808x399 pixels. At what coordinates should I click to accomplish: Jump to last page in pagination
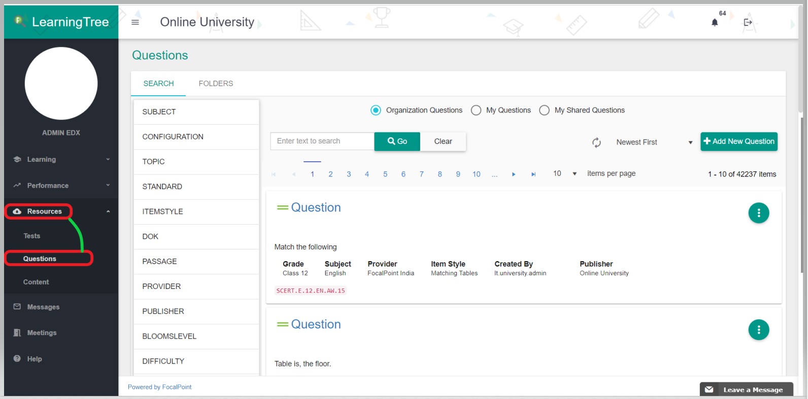533,174
